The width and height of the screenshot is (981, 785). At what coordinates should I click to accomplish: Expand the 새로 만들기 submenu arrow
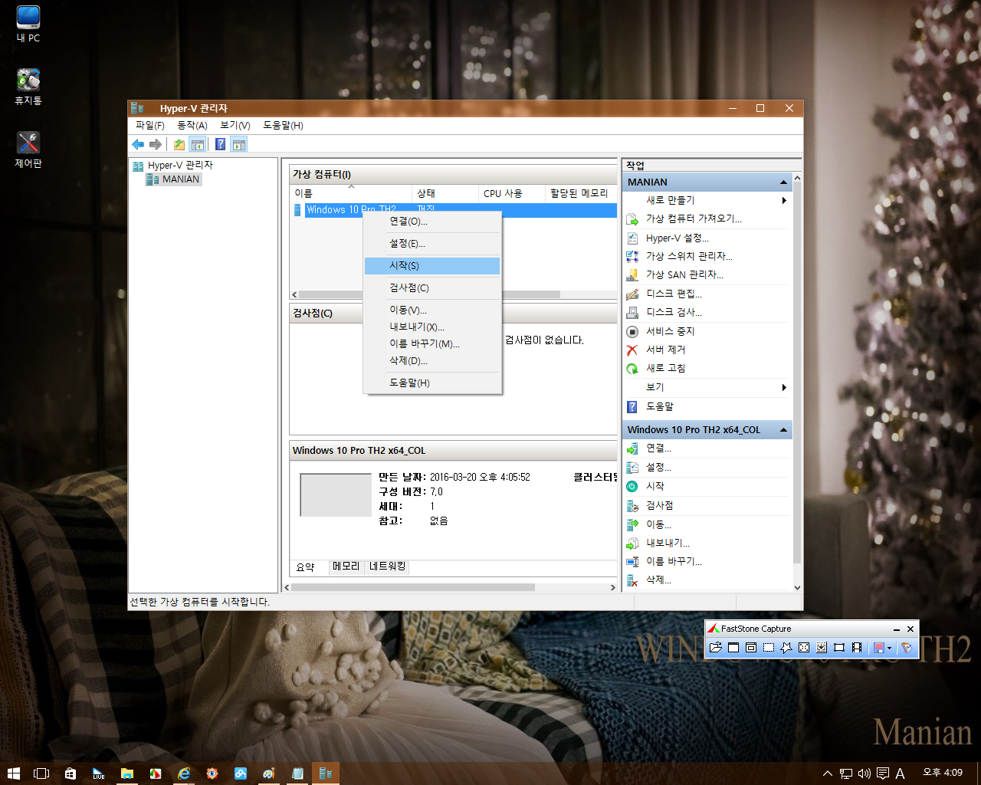pos(784,201)
